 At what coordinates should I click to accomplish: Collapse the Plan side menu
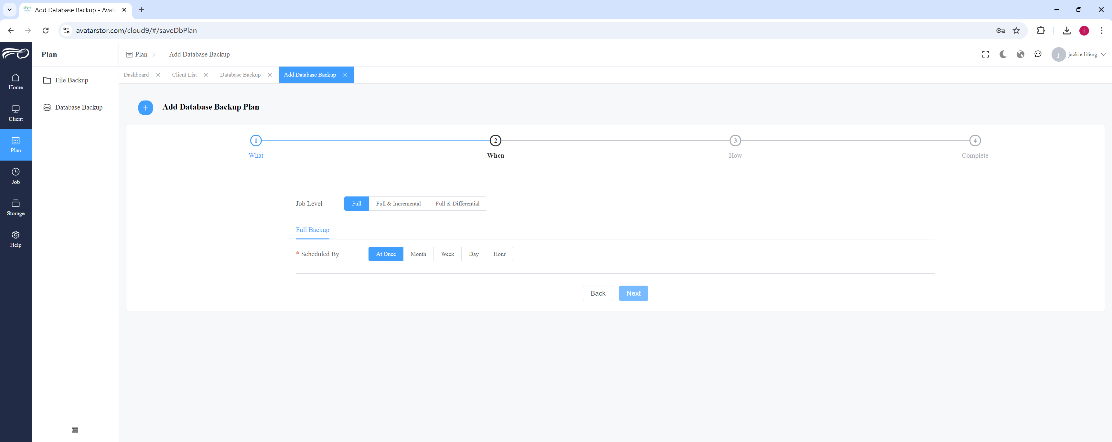pos(75,430)
